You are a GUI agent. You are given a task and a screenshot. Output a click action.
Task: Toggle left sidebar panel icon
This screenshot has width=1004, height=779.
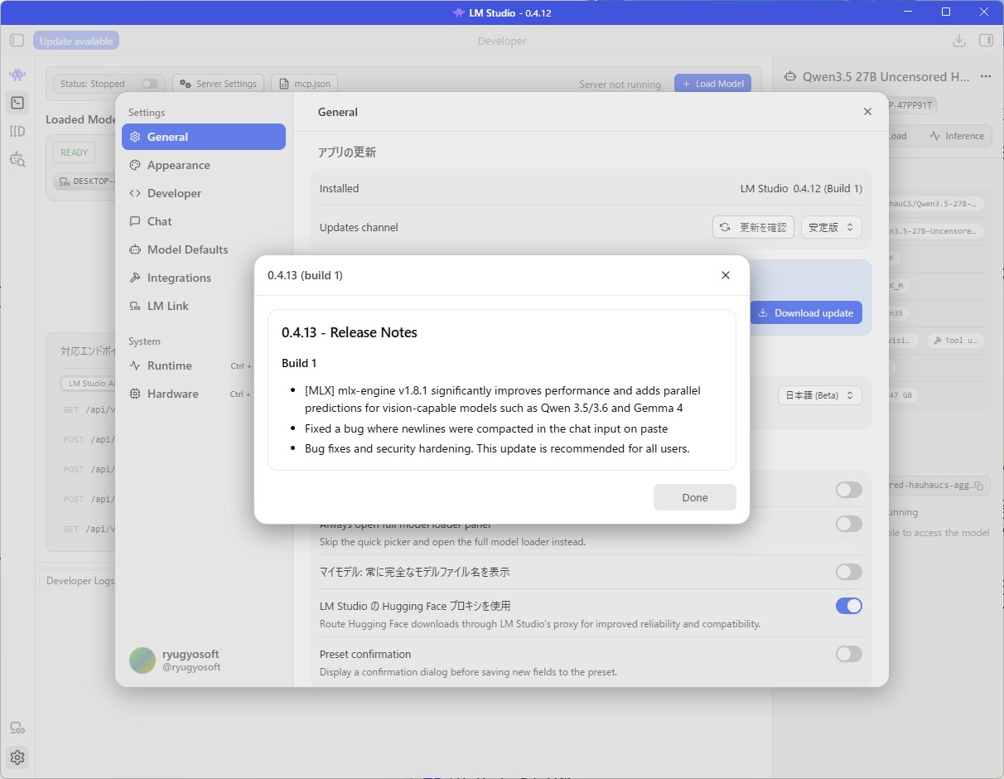coord(17,41)
